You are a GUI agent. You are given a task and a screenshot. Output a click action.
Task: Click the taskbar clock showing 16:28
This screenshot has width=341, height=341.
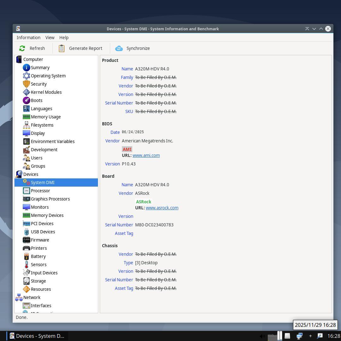(333, 336)
